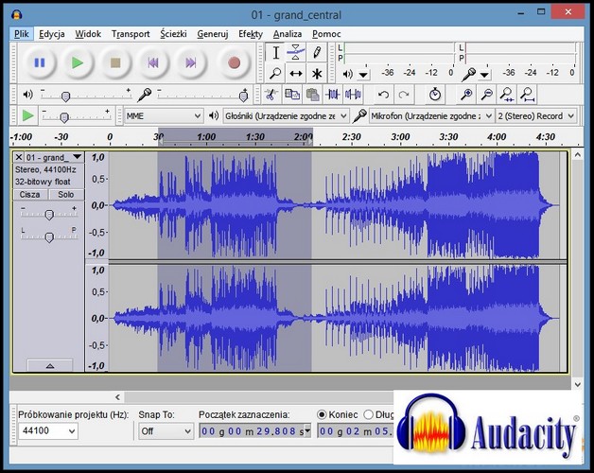Start playback with the green Play button
594x473 pixels.
tap(78, 63)
